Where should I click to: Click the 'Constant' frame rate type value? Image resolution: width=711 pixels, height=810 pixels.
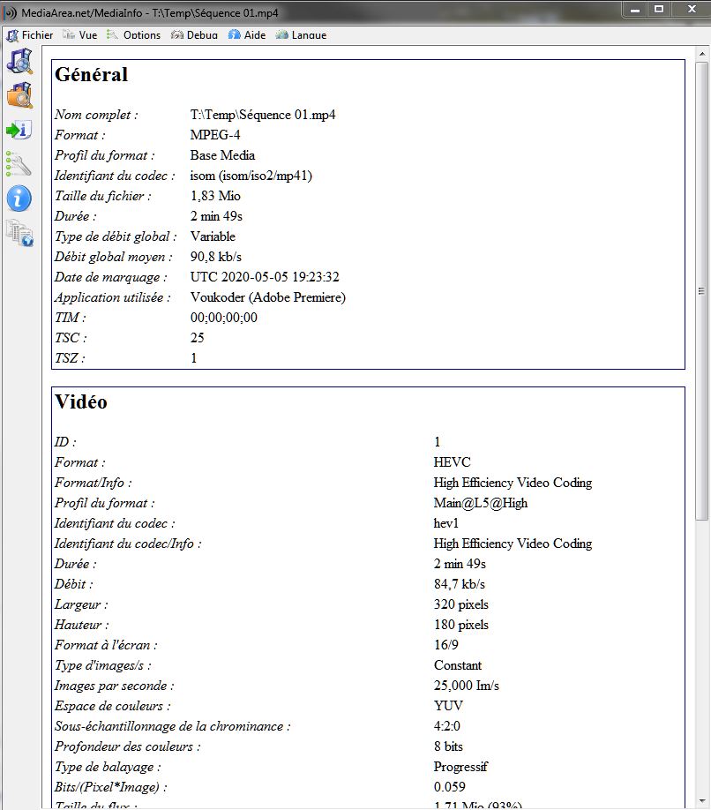point(458,665)
